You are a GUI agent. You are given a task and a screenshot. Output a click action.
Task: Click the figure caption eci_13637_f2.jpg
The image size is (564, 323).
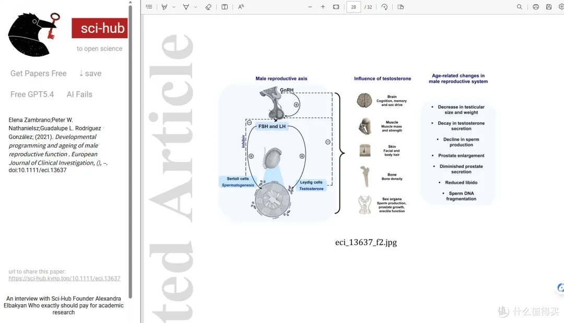[366, 243]
